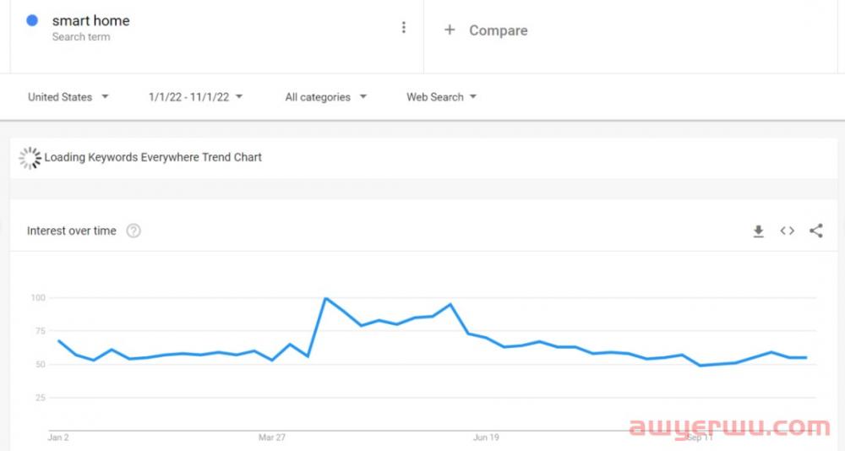
Task: Expand the United States region dropdown
Action: click(x=68, y=97)
